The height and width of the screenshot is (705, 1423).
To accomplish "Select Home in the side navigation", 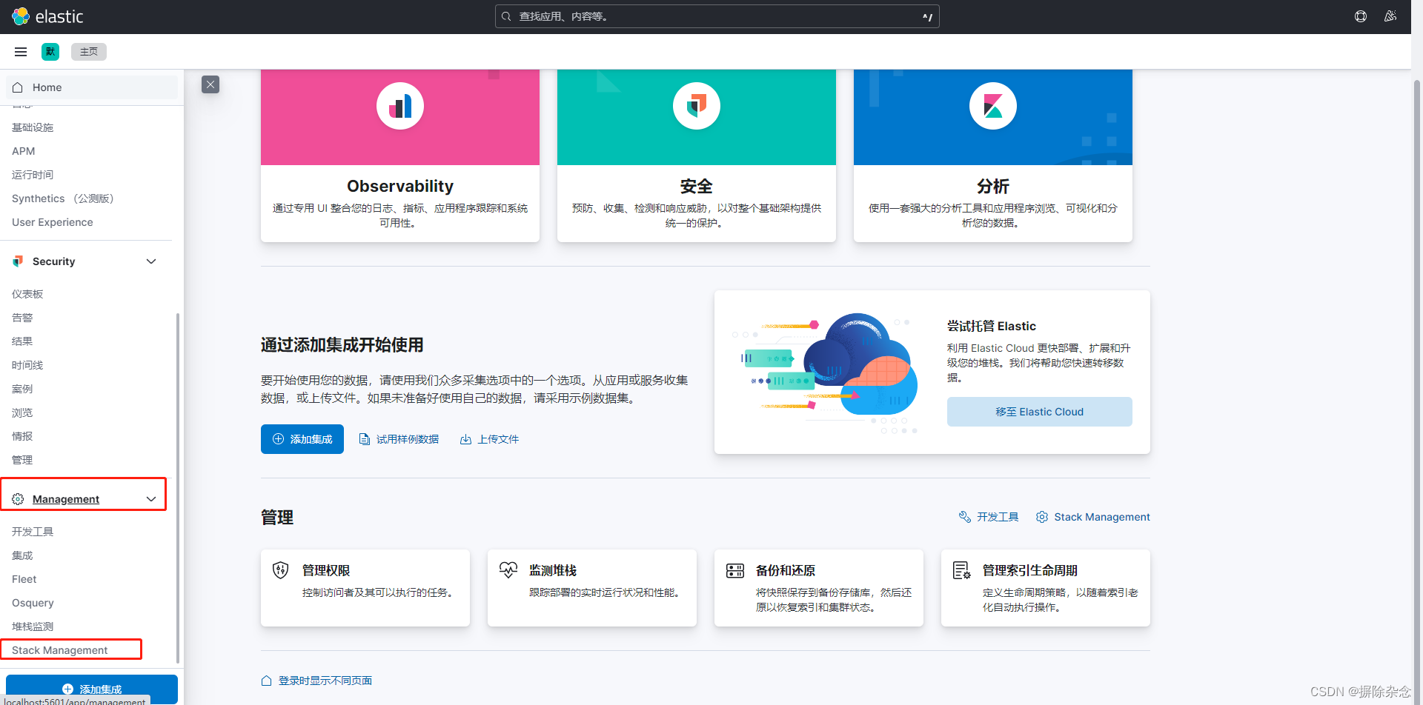I will [x=92, y=87].
